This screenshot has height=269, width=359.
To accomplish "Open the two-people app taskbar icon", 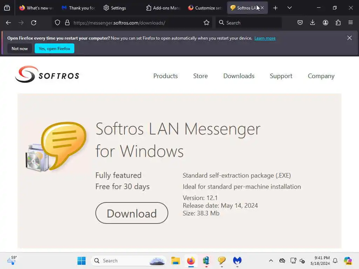I will (x=206, y=261).
